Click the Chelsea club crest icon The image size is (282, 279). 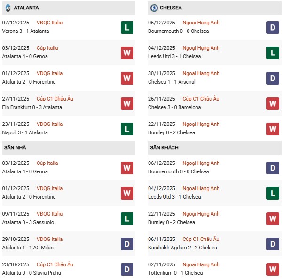(x=154, y=8)
